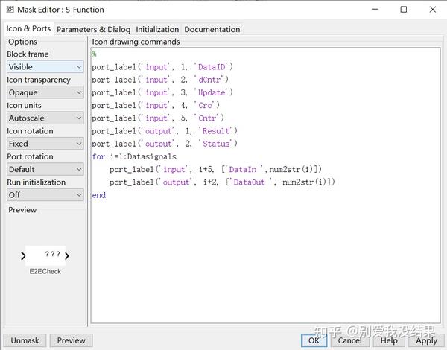
Task: Open the Block frame dropdown
Action: (45, 67)
